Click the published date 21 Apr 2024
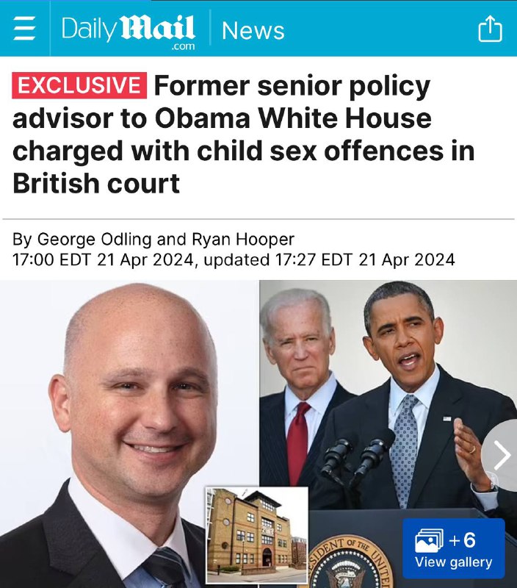This screenshot has height=588, width=517. click(x=145, y=259)
